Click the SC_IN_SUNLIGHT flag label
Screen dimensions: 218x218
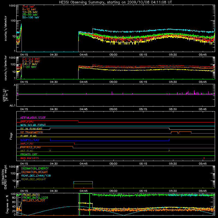[31, 129]
